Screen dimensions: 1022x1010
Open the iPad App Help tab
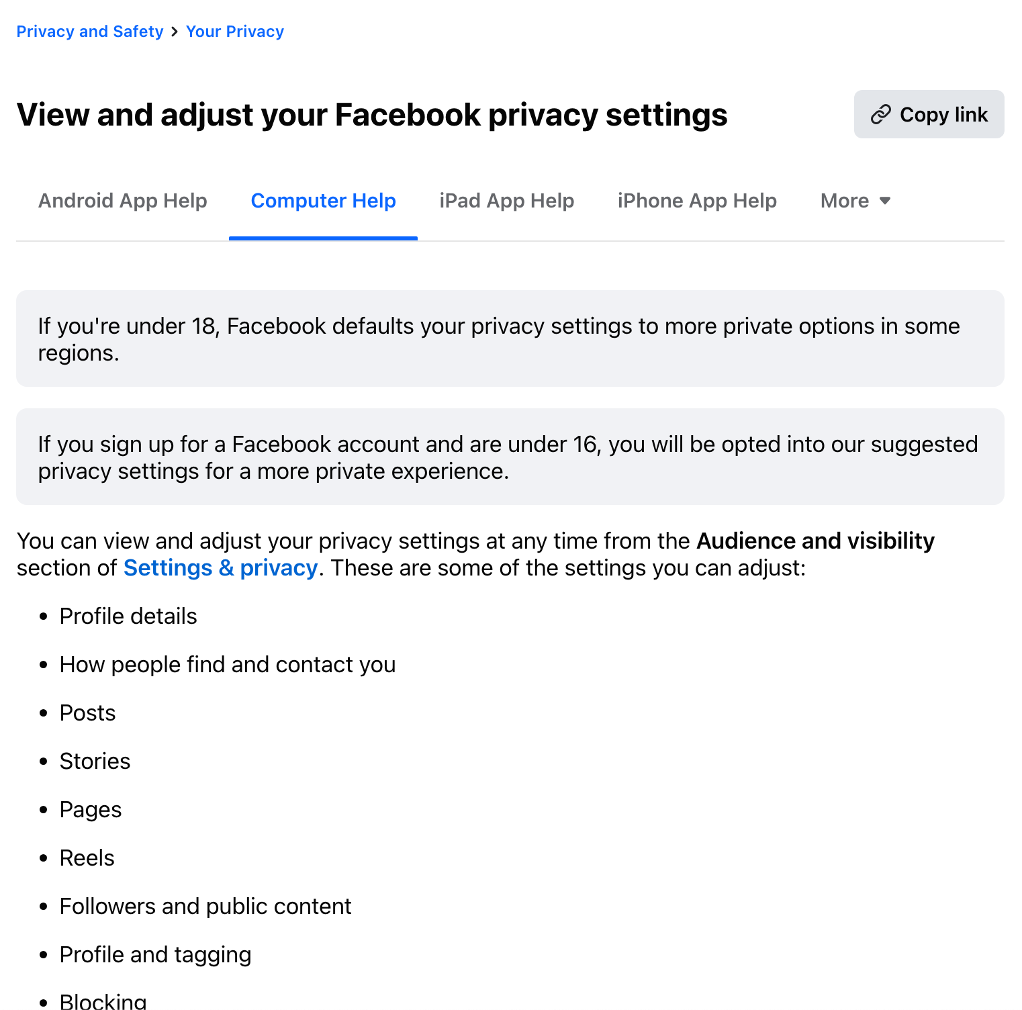click(x=506, y=201)
